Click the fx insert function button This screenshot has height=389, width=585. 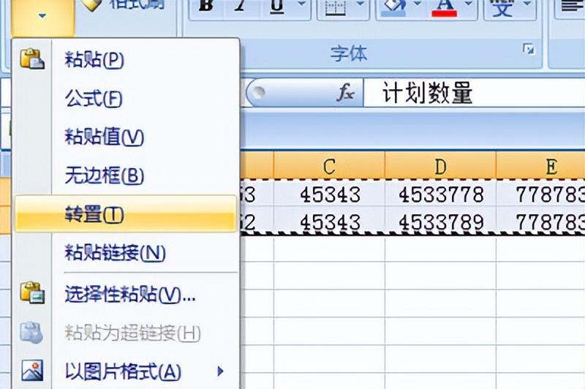(x=345, y=92)
